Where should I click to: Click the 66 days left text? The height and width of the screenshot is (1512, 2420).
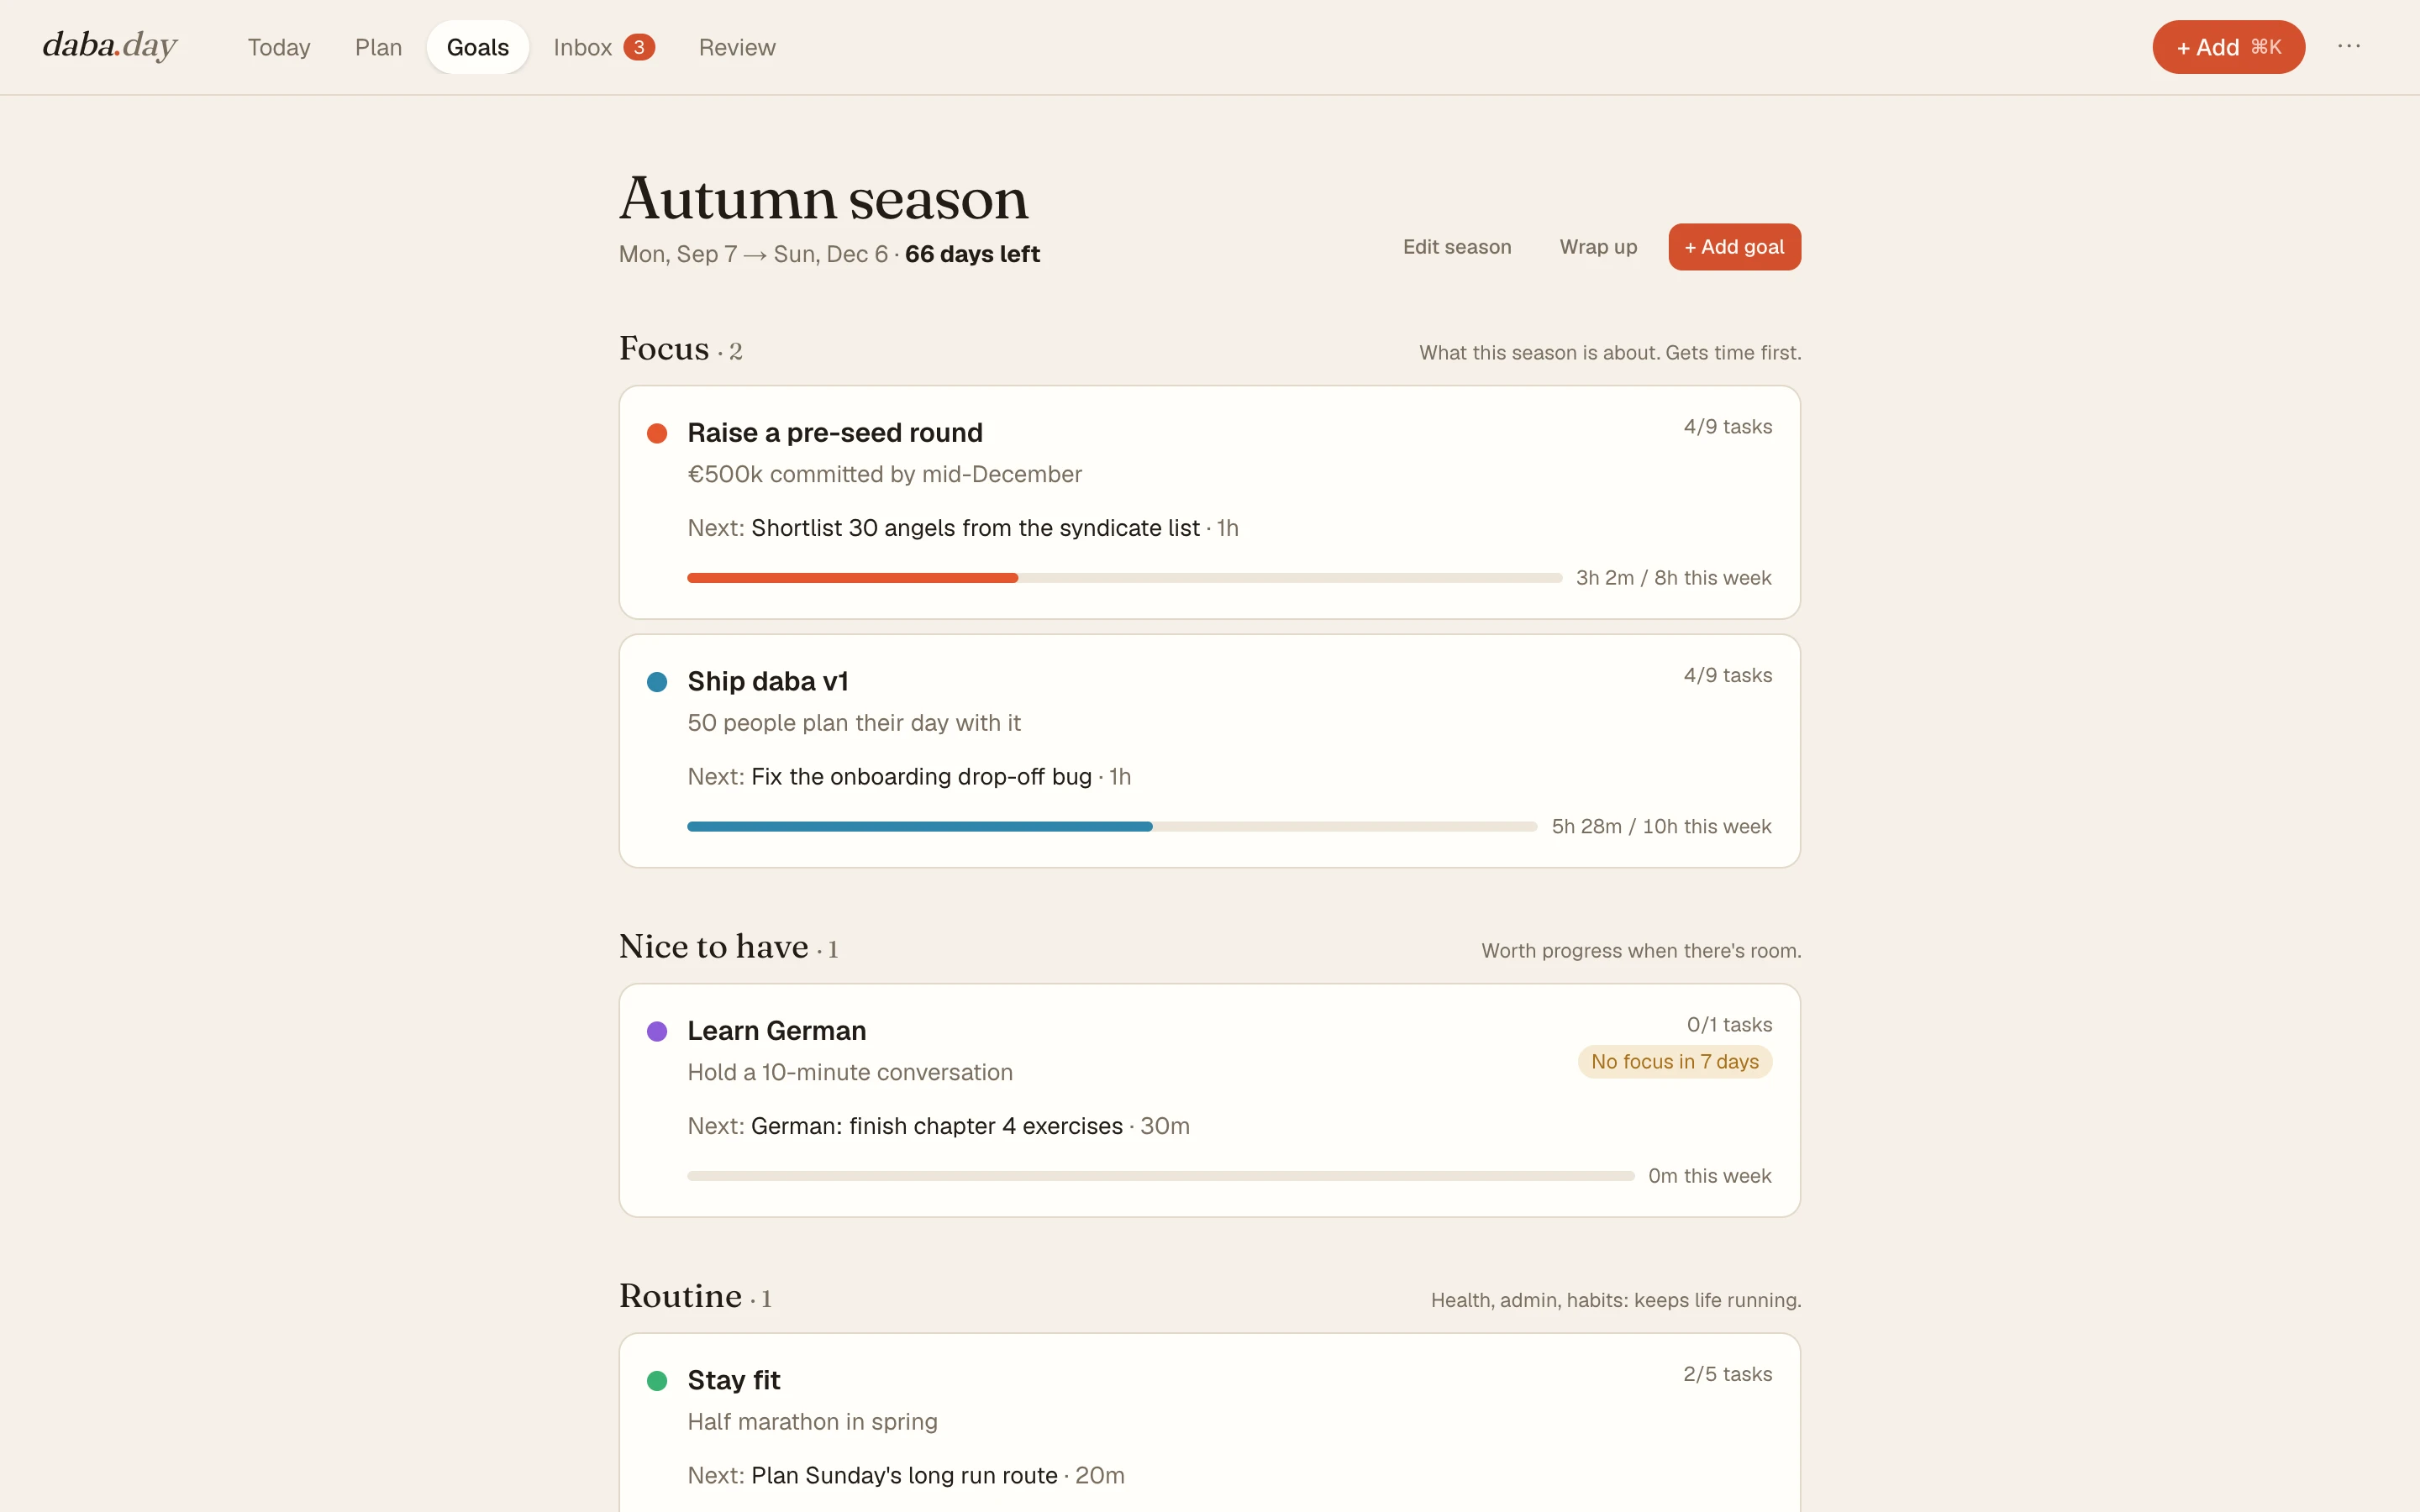click(x=972, y=254)
